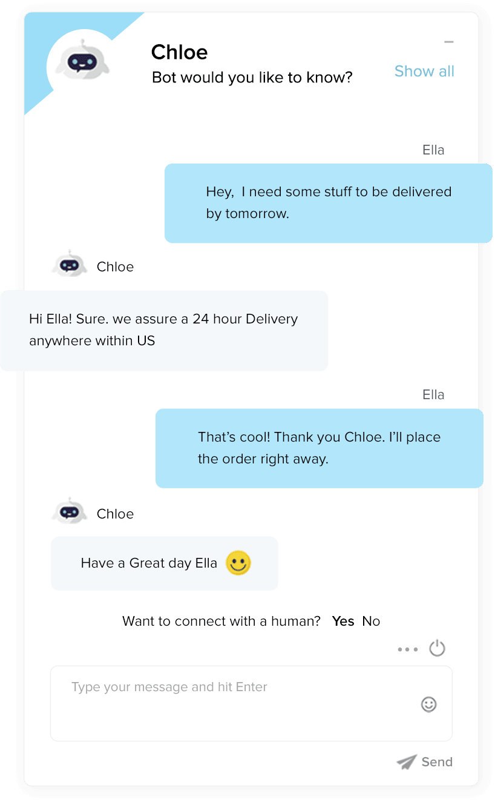Screen dimensions: 495x802
Task: Minimize the chat widget with dash icon
Action: coord(448,42)
